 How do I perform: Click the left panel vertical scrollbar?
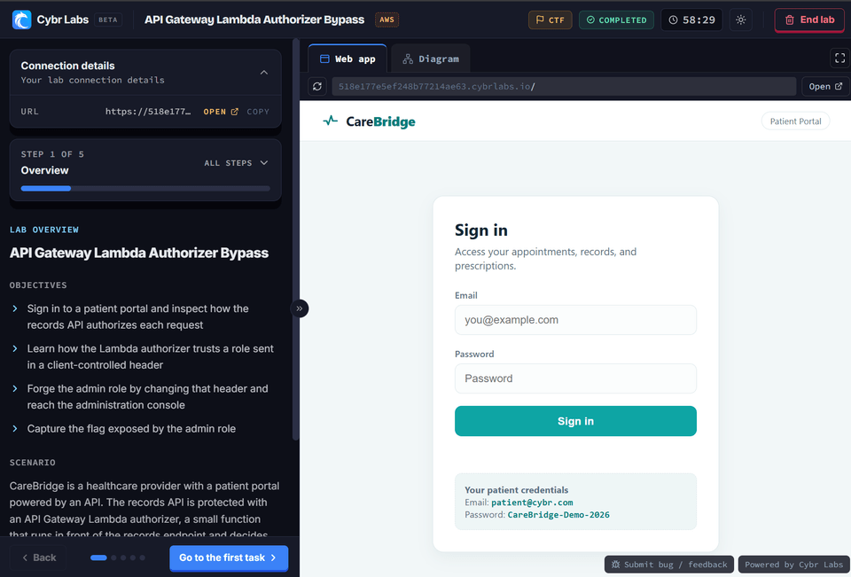point(296,238)
